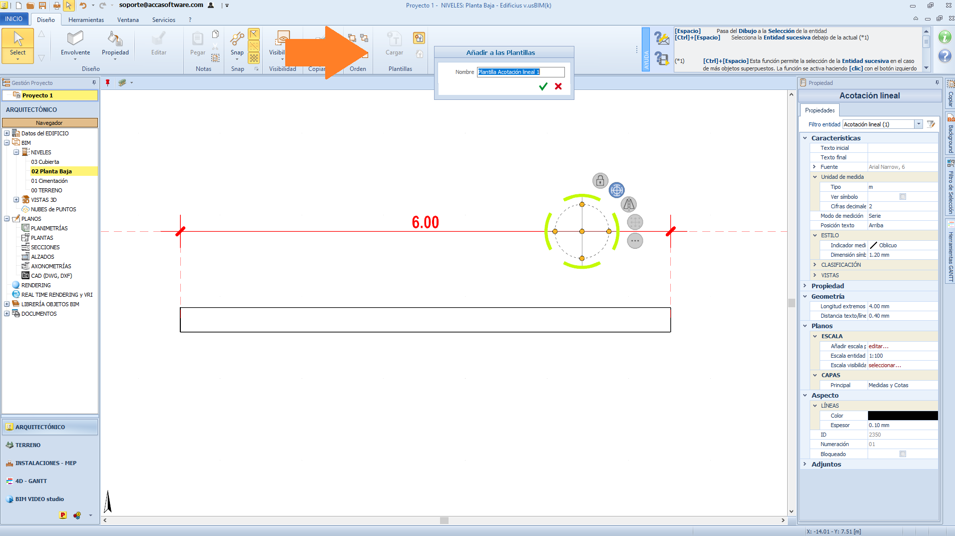This screenshot has height=536, width=955.
Task: Confirm template name with green checkmark
Action: point(543,86)
